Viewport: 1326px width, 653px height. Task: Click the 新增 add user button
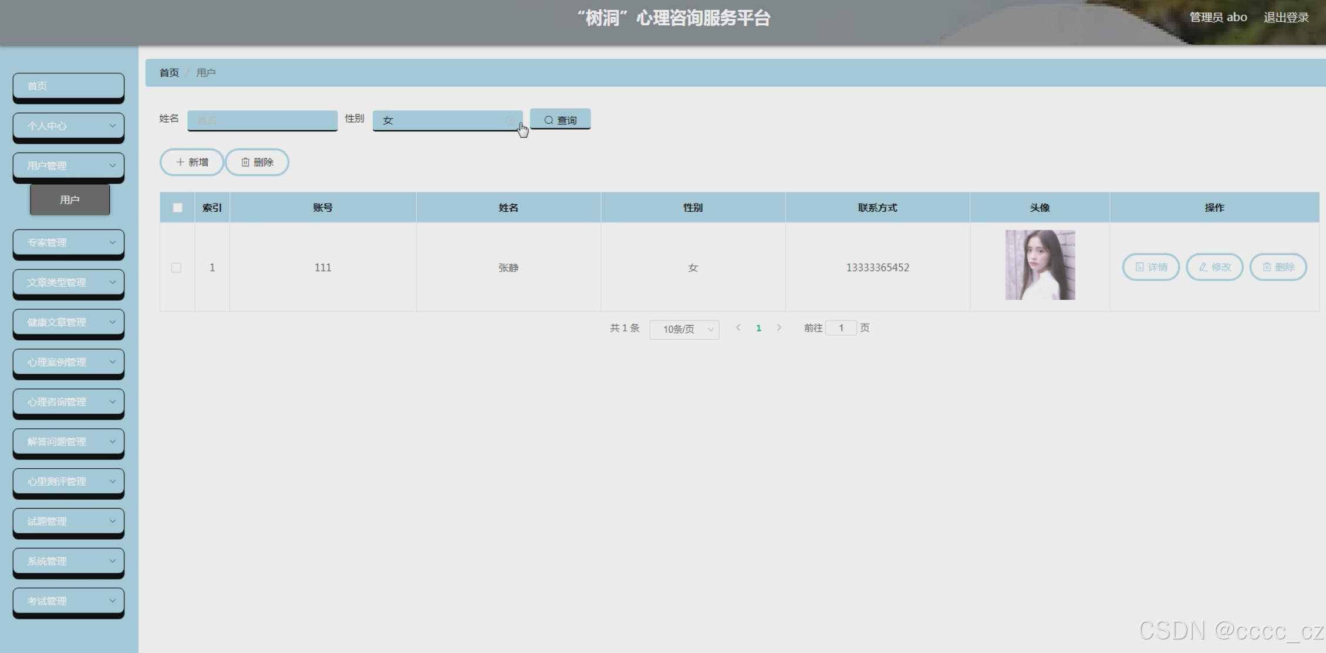tap(192, 162)
